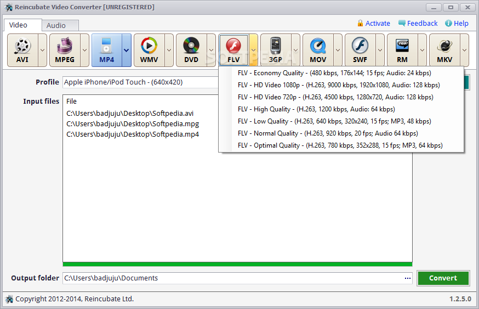The height and width of the screenshot is (309, 479).
Task: Choose FLV Economy Quality profile
Action: (341, 73)
